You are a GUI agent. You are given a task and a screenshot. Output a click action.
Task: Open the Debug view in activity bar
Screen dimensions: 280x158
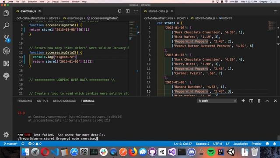click(x=6, y=51)
